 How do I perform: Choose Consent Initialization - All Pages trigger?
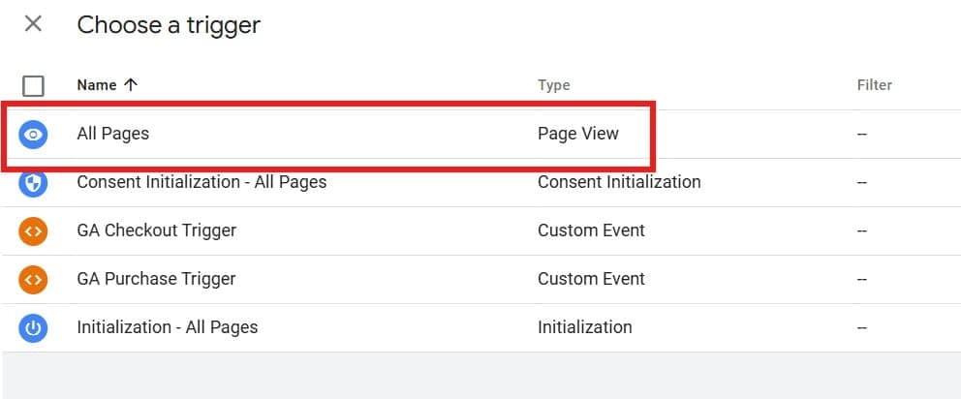[201, 182]
